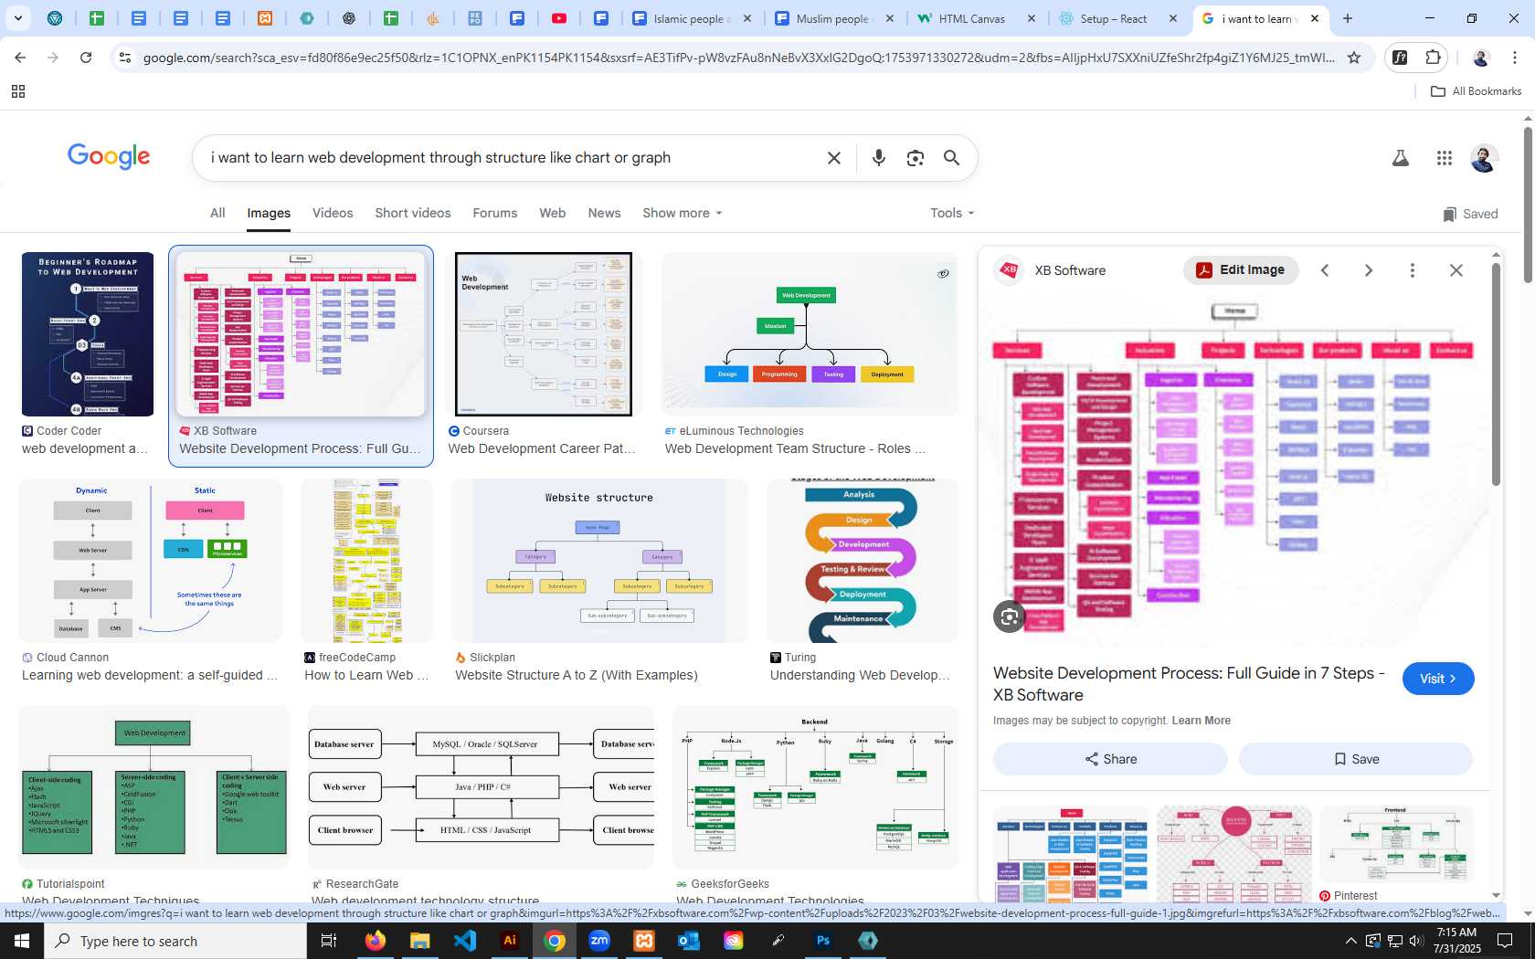The height and width of the screenshot is (959, 1535).
Task: Open Outlook from taskbar
Action: (689, 941)
